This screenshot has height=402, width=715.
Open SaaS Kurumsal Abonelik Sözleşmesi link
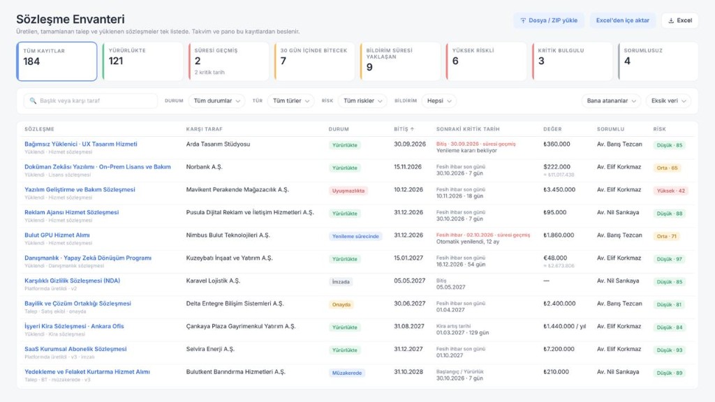(75, 349)
